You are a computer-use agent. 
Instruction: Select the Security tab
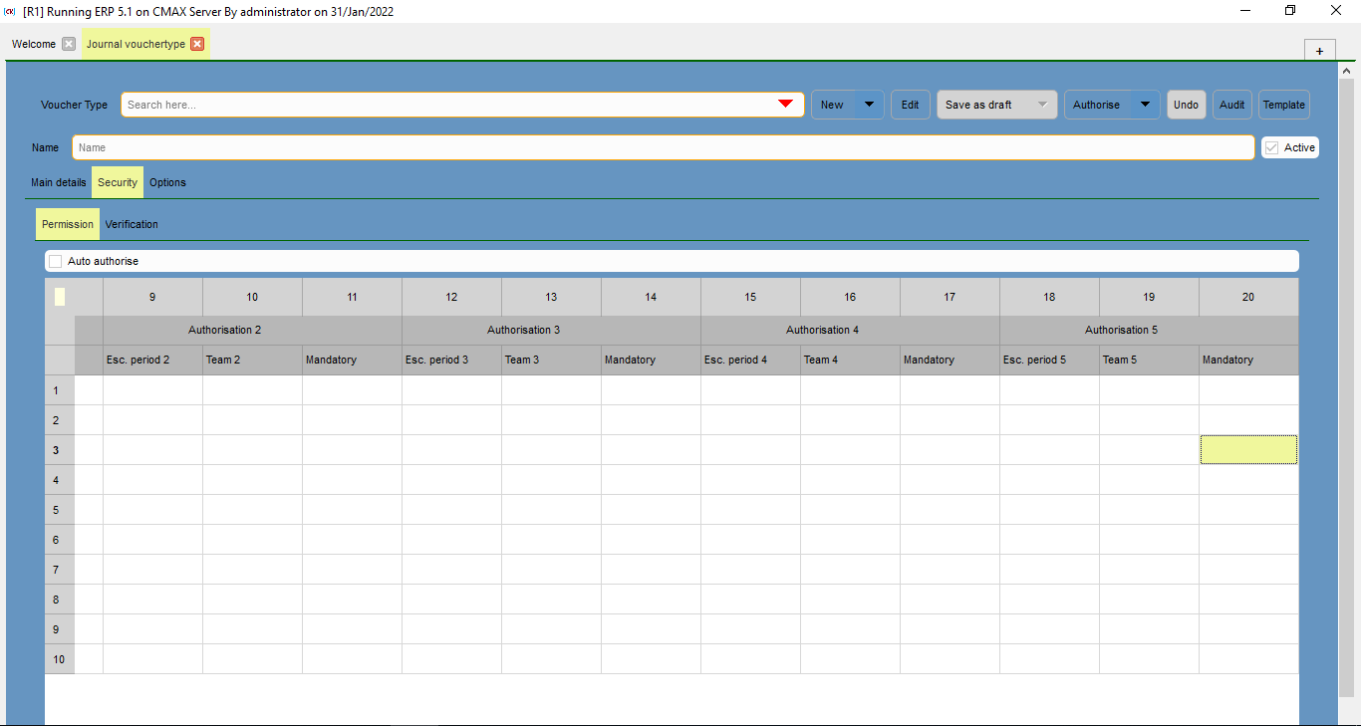[118, 182]
